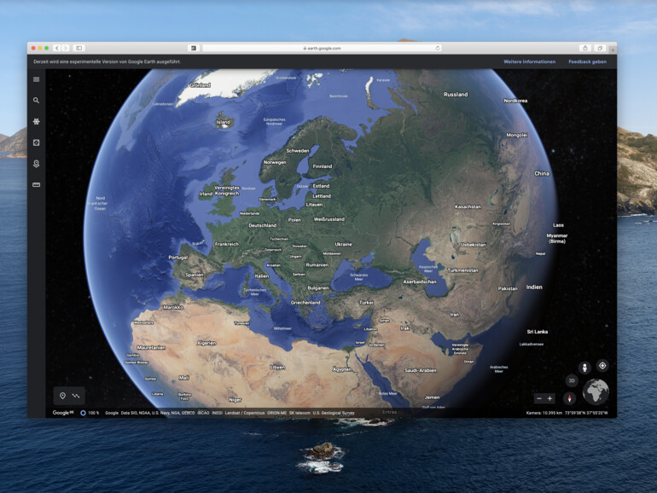Click the 'Polen' country label

[x=294, y=220]
